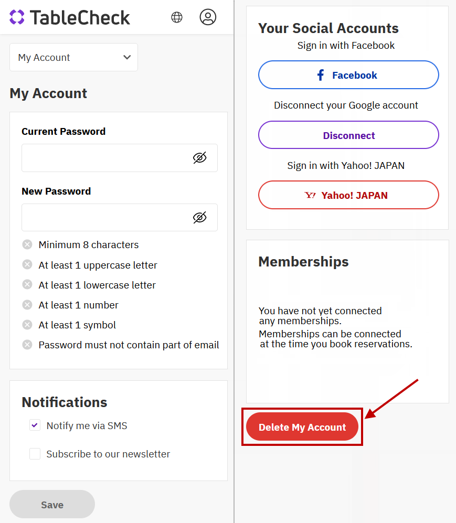Open the user profile icon

(208, 17)
